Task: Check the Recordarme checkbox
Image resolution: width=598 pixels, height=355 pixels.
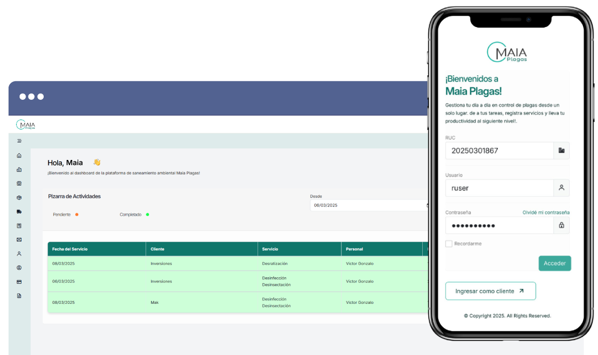Action: (448, 244)
